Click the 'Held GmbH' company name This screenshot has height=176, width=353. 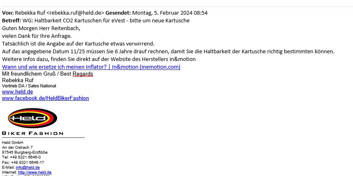pos(13,143)
